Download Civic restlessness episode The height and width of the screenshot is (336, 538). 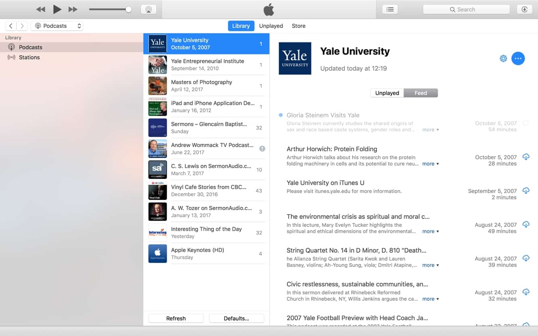(x=526, y=292)
